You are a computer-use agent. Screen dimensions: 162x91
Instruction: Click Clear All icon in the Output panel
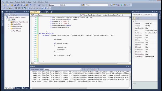[x=94, y=70]
